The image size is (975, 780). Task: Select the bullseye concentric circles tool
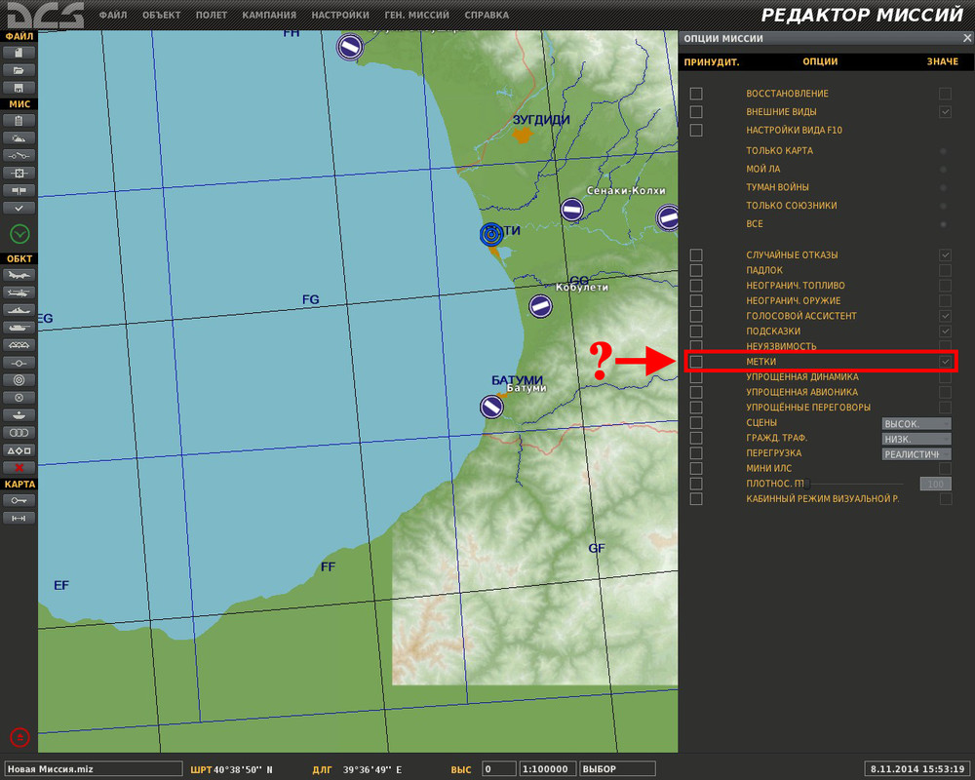pyautogui.click(x=19, y=380)
